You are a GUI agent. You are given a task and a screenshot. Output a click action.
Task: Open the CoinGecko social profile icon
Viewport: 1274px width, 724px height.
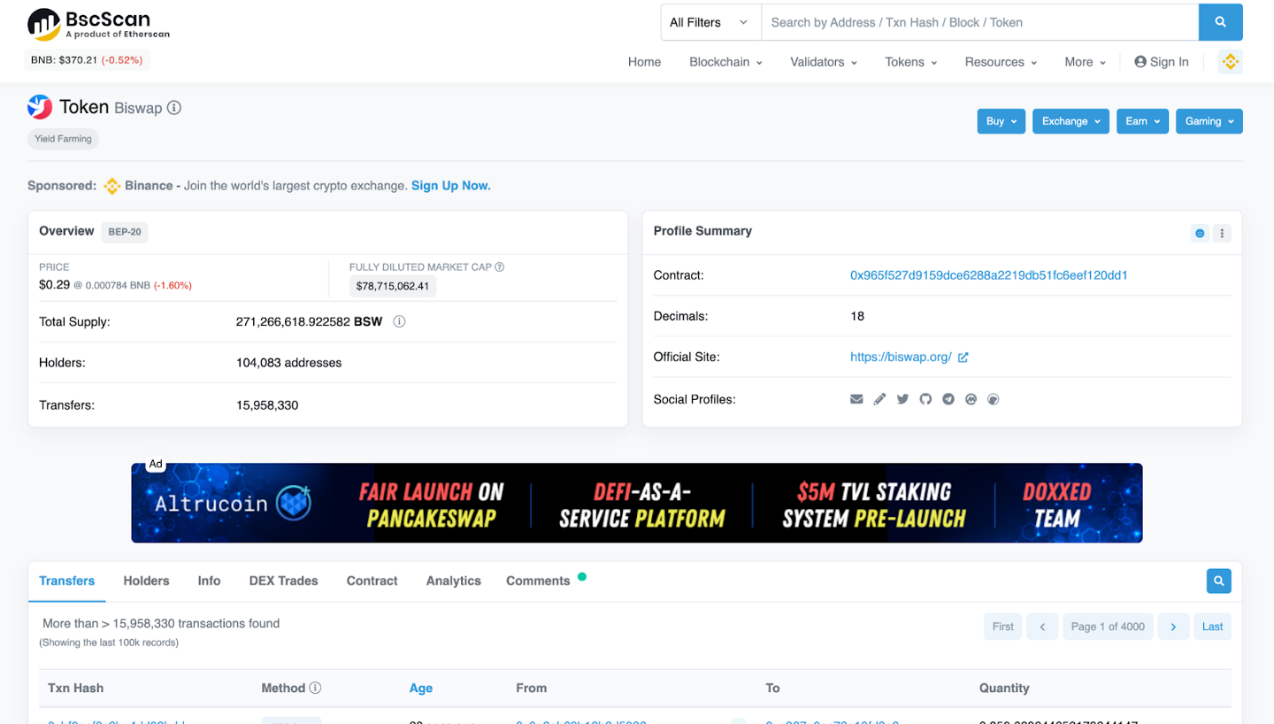point(993,399)
